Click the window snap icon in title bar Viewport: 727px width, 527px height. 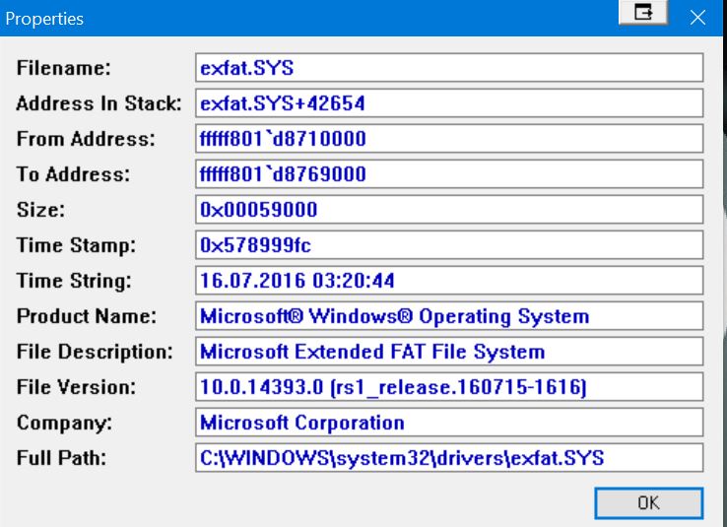[x=643, y=13]
